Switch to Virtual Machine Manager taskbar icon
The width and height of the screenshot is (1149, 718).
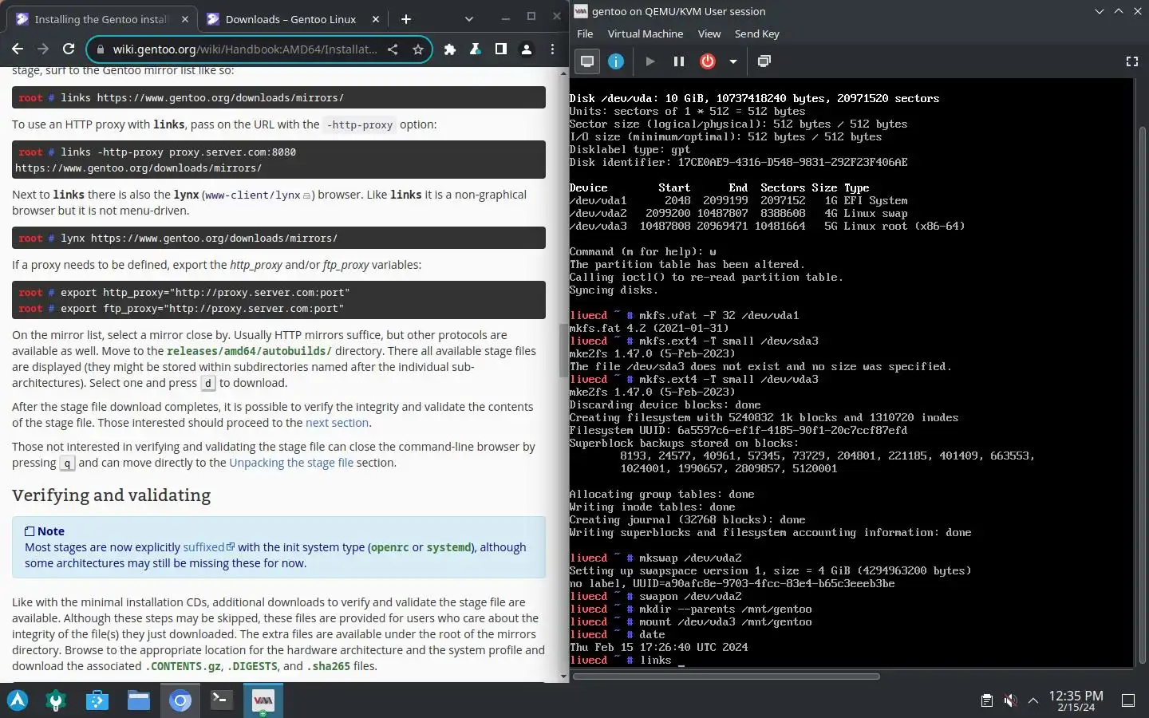click(x=263, y=700)
